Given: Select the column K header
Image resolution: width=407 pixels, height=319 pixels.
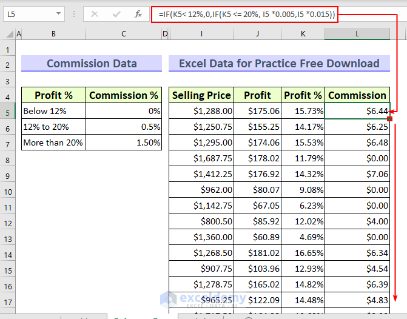Looking at the screenshot, I should point(303,34).
